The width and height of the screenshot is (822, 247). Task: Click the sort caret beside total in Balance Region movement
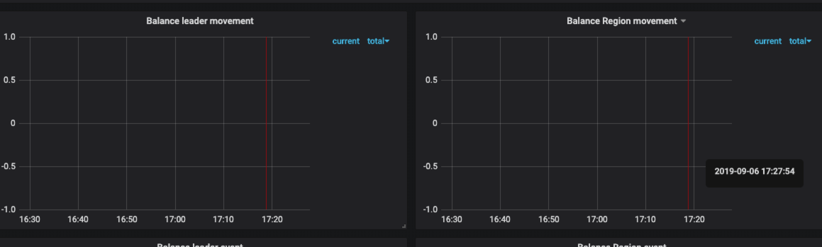[809, 41]
